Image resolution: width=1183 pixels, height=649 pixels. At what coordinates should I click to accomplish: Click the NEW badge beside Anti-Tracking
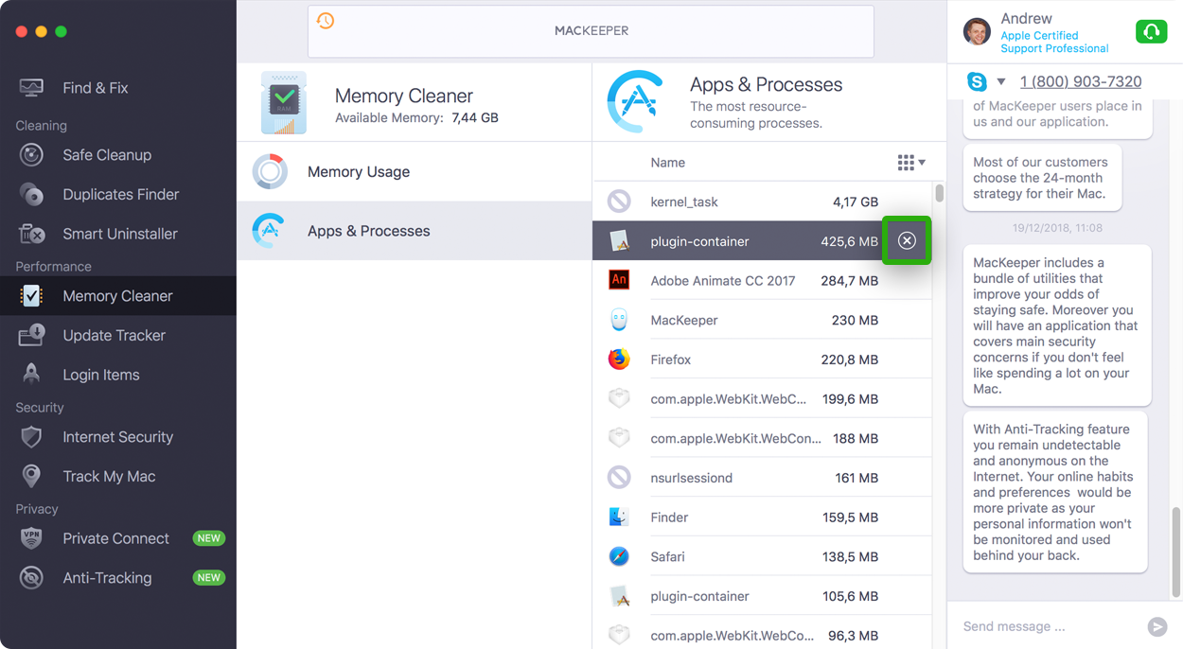pyautogui.click(x=208, y=578)
